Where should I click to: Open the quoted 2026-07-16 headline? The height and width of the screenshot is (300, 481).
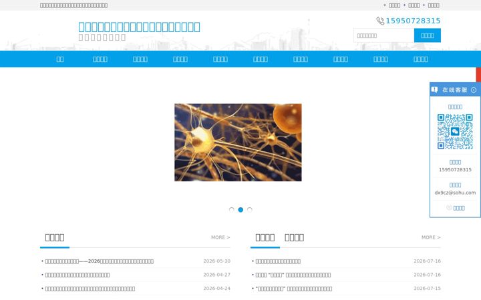pos(293,275)
